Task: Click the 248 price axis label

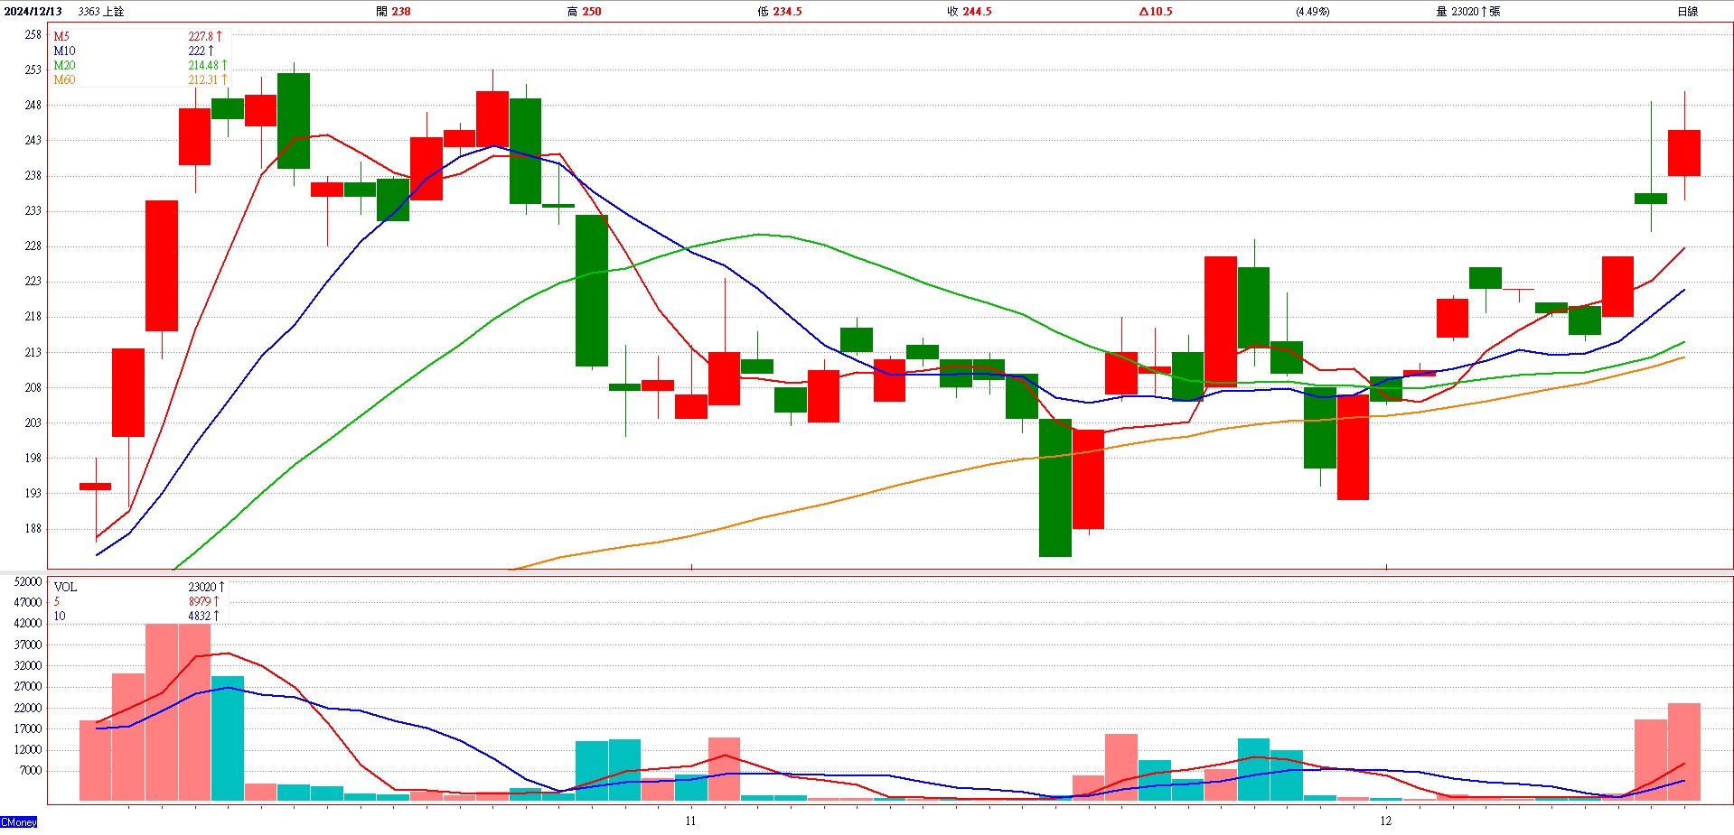Action: [x=33, y=105]
